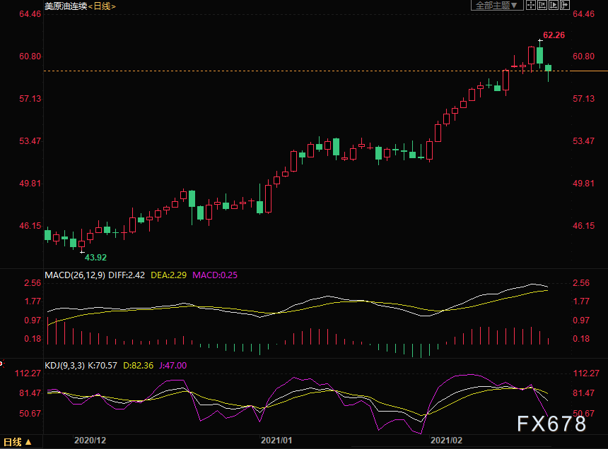Viewport: 608px width, 449px height.
Task: Click the MACD(26,12,9) indicator label
Action: 75,275
